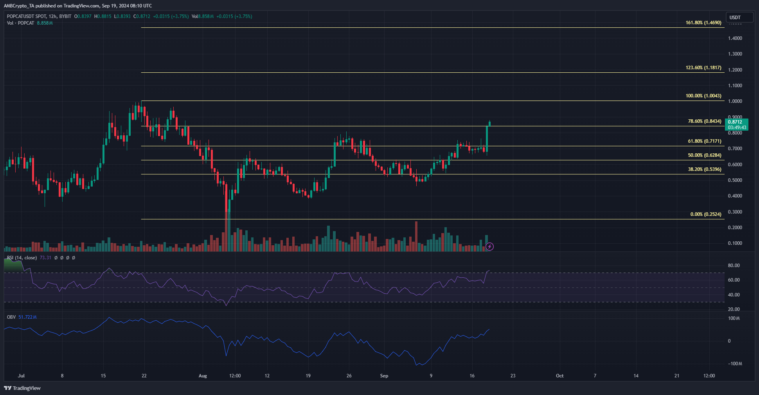Select the 123.60% (1.1817) Fib label

(703, 68)
